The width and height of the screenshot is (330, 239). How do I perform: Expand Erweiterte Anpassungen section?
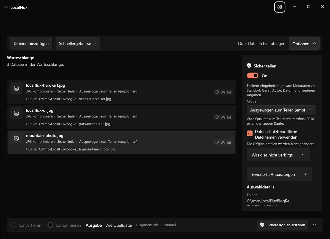pyautogui.click(x=280, y=174)
